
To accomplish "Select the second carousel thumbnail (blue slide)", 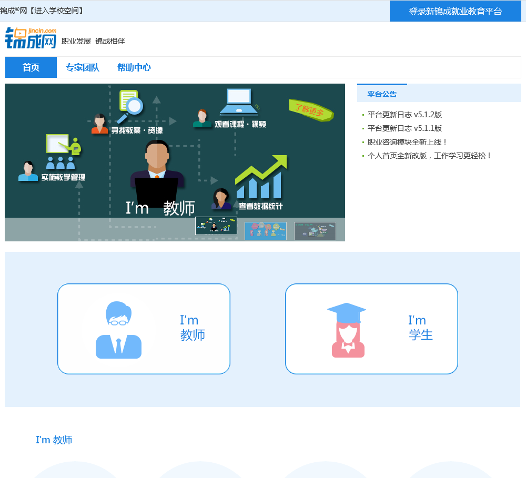I will click(266, 231).
